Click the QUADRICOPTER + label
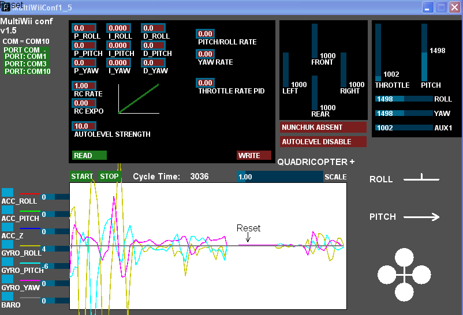The width and height of the screenshot is (463, 315). click(316, 162)
